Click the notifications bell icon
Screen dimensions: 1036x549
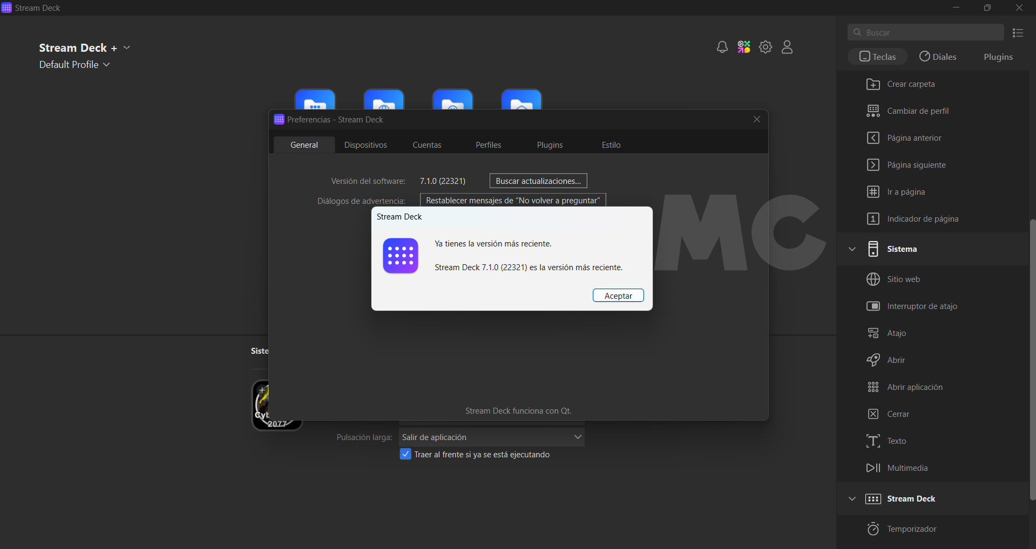click(x=722, y=47)
